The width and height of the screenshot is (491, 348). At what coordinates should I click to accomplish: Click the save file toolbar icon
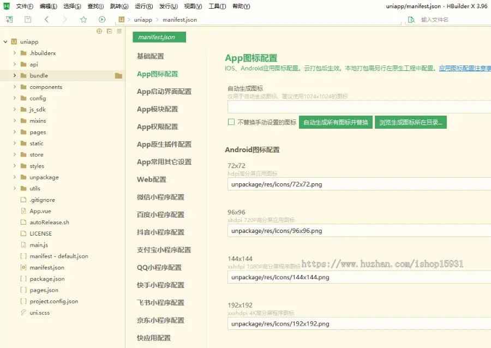coord(28,20)
